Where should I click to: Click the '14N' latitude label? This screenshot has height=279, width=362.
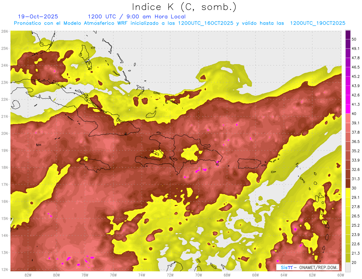pyautogui.click(x=5, y=235)
